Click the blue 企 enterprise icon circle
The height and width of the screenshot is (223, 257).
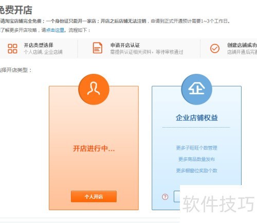(x=196, y=89)
